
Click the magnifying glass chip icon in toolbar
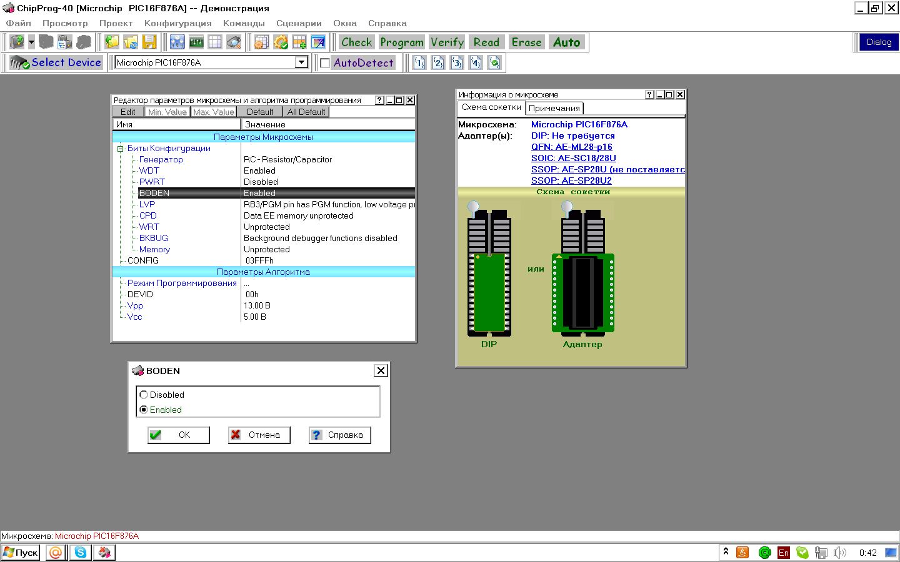pyautogui.click(x=234, y=42)
